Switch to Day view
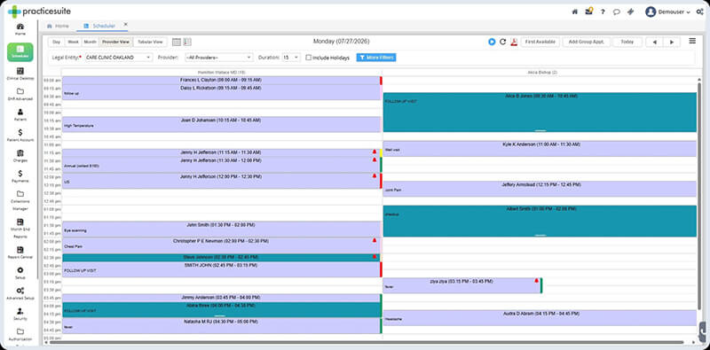Image resolution: width=710 pixels, height=350 pixels. pyautogui.click(x=57, y=42)
